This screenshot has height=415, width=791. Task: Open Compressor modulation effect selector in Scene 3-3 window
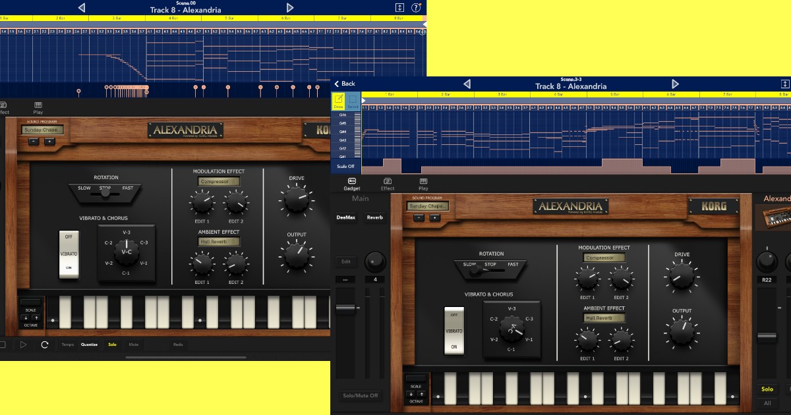click(x=604, y=258)
